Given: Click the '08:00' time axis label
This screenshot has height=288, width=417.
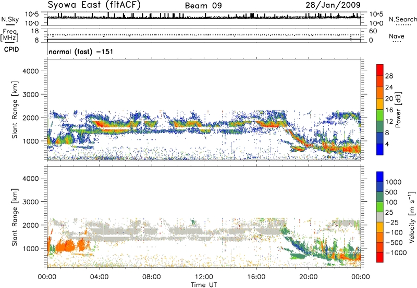Looking at the screenshot, I should (x=151, y=277).
